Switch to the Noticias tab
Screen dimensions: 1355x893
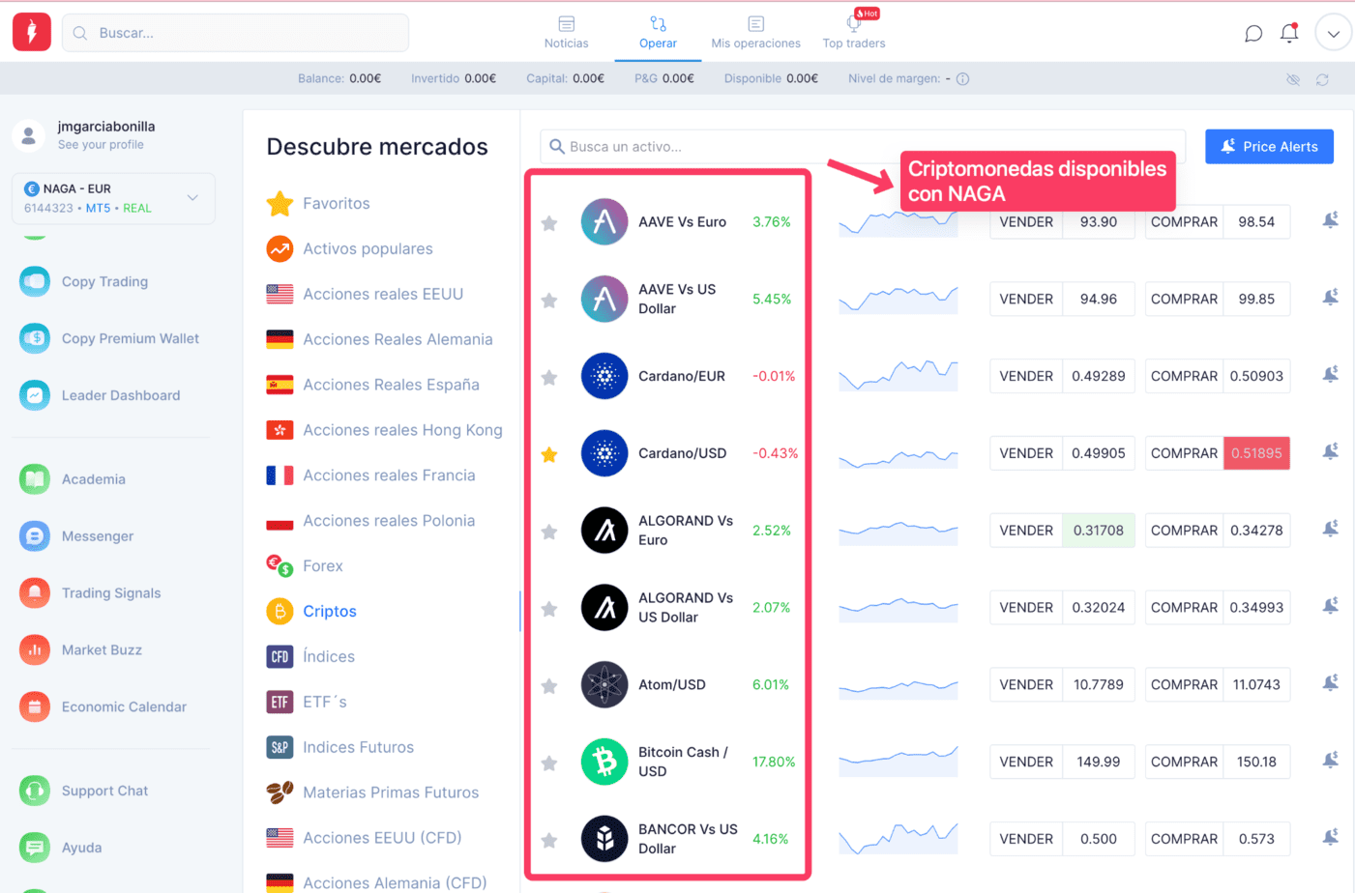[x=566, y=33]
